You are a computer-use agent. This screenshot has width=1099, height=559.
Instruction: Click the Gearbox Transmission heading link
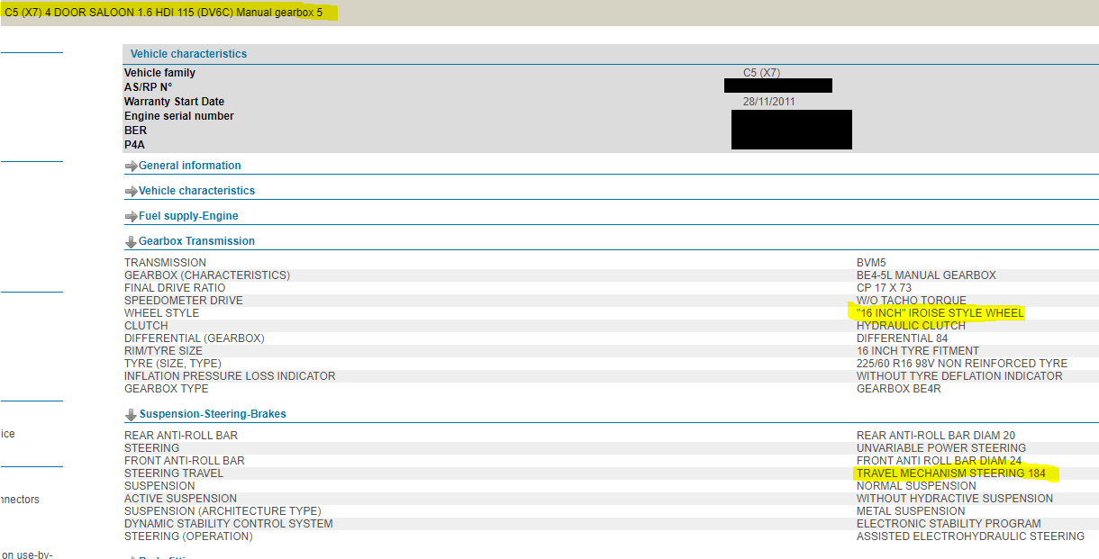tap(196, 241)
